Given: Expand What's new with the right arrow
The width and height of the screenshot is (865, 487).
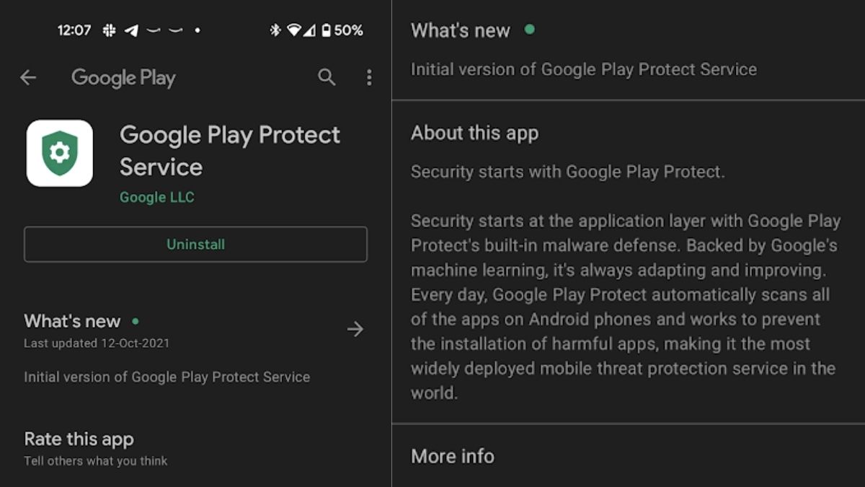Looking at the screenshot, I should [355, 329].
